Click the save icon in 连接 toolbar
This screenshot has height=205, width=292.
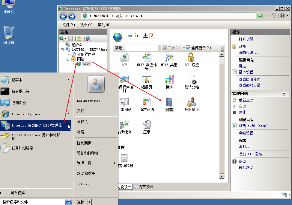(x=71, y=38)
